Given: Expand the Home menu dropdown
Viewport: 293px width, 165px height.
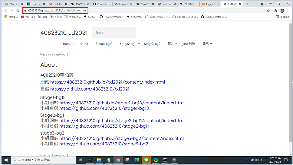Looking at the screenshot, I should point(69,44).
